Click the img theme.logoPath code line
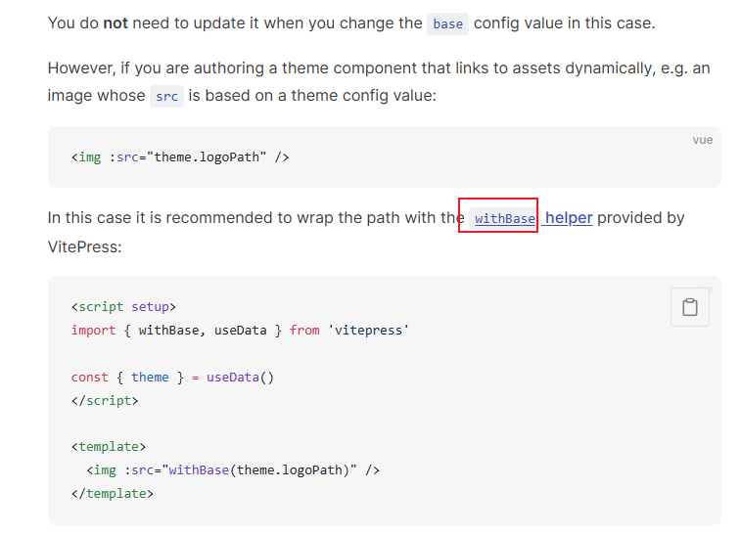 click(x=180, y=156)
